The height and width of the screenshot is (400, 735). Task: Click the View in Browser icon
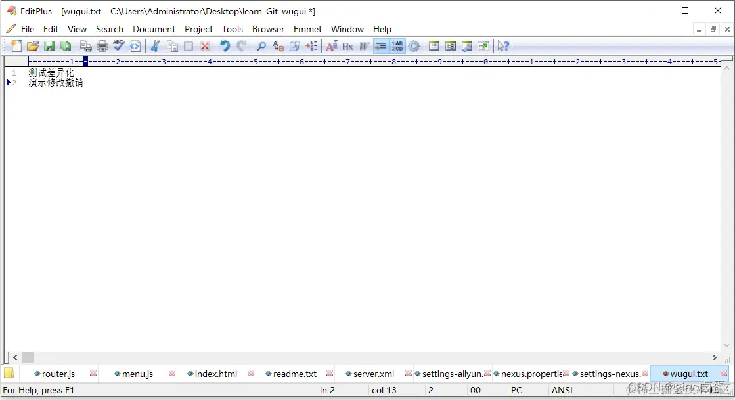(x=135, y=46)
